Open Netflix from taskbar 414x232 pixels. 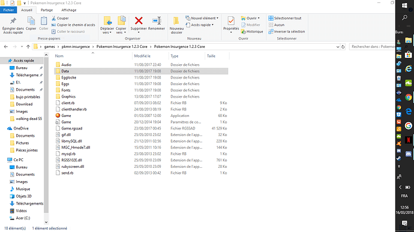click(x=409, y=140)
